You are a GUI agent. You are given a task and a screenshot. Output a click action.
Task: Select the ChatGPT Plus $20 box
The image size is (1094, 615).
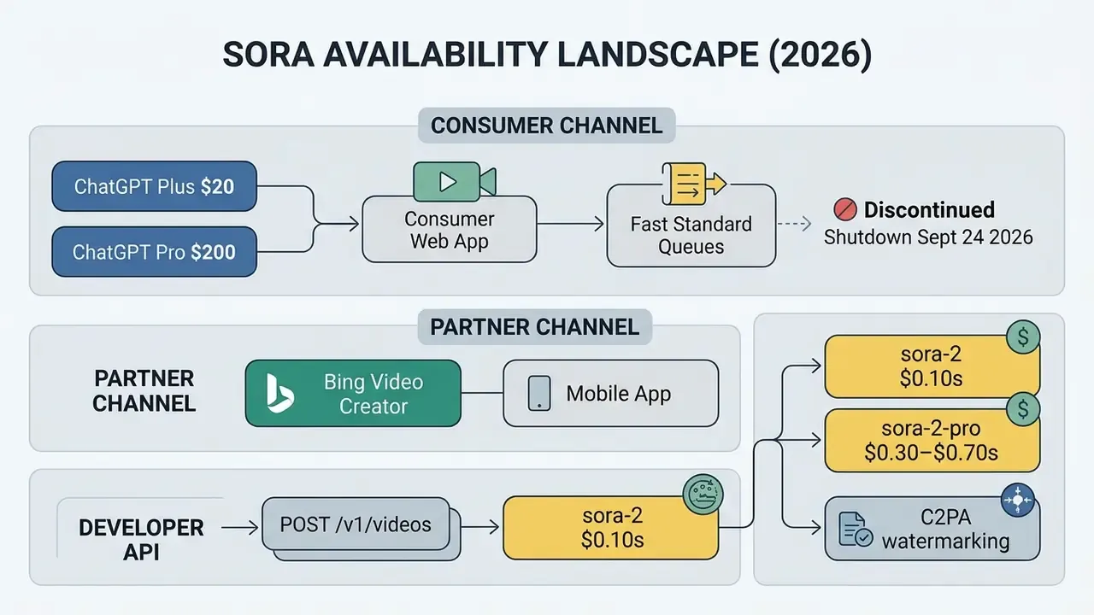154,186
